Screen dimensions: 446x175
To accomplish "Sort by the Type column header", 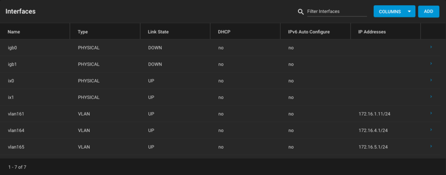I will tap(83, 32).
